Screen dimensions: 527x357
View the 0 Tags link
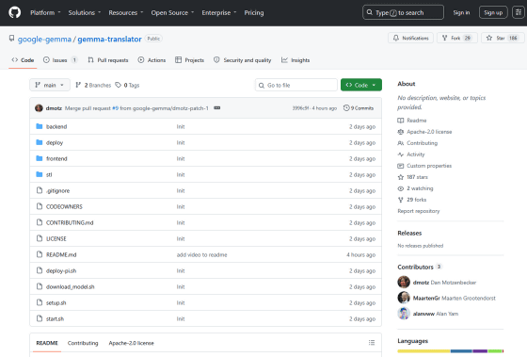(x=127, y=85)
